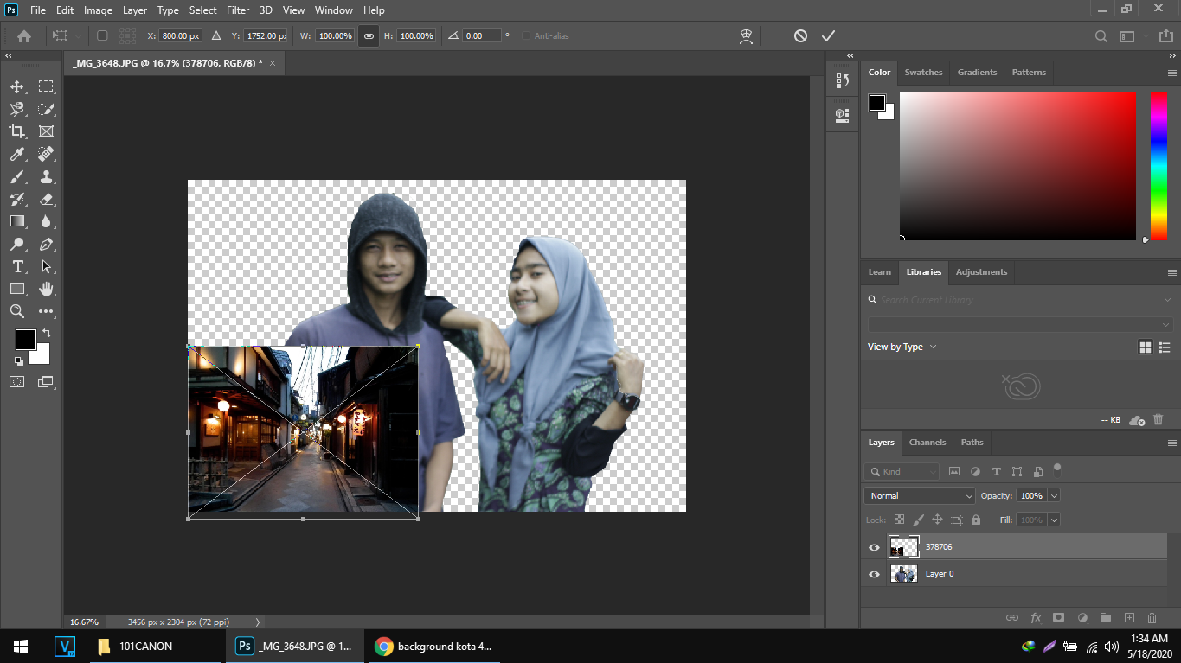Create a new layer
Image resolution: width=1181 pixels, height=663 pixels.
(1129, 618)
